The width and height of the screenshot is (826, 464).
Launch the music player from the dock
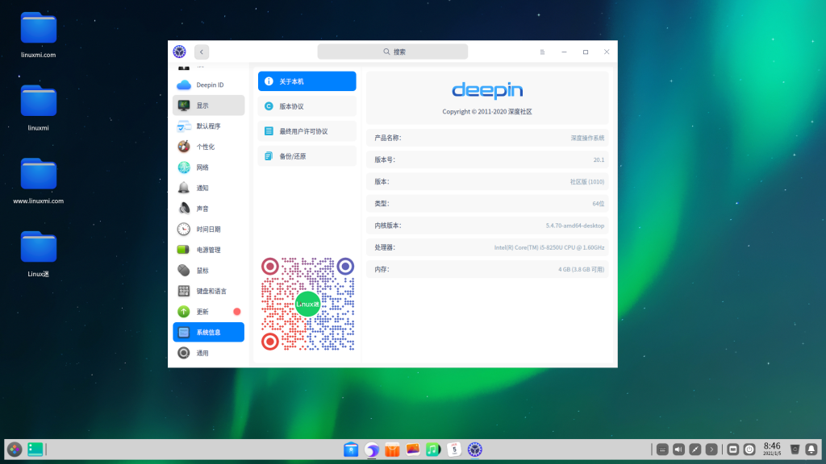(433, 449)
